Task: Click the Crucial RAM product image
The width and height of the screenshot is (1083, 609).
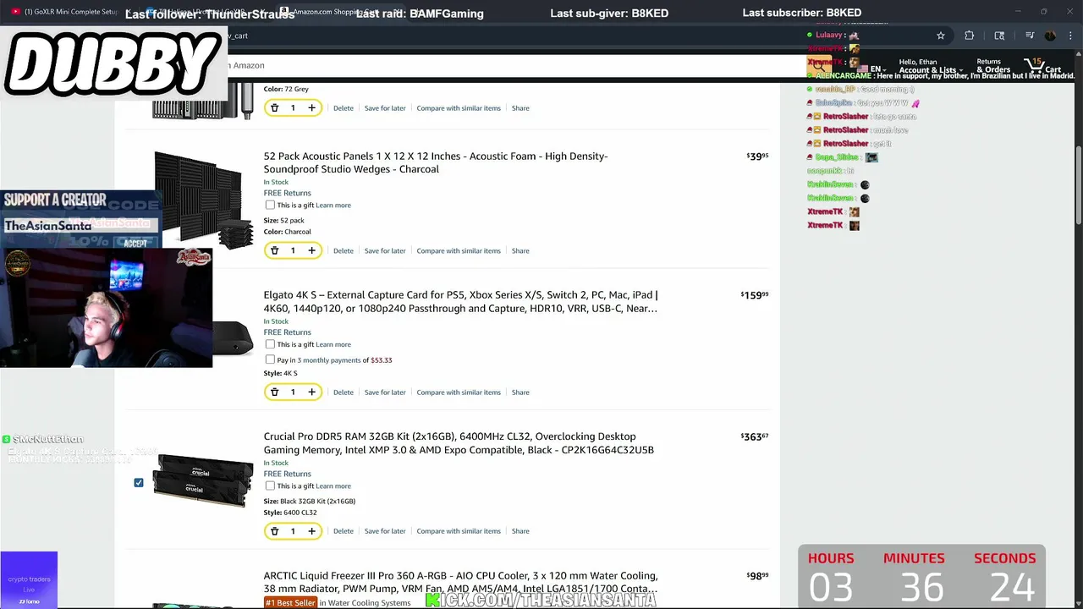Action: [203, 480]
